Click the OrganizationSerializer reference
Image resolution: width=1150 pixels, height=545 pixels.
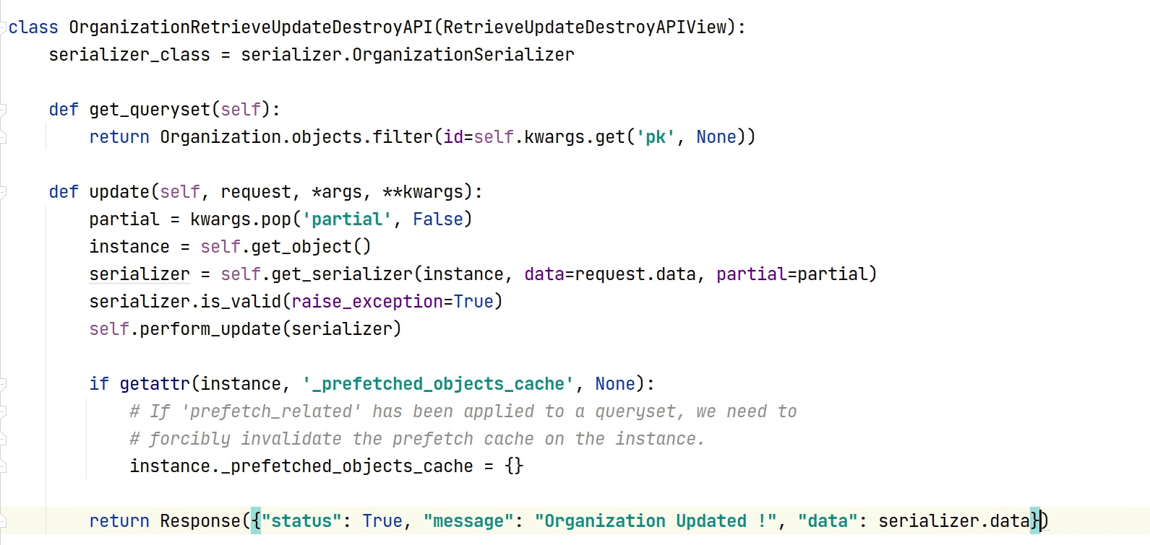(x=463, y=55)
